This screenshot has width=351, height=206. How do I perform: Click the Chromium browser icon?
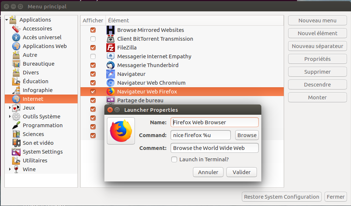[x=110, y=83]
